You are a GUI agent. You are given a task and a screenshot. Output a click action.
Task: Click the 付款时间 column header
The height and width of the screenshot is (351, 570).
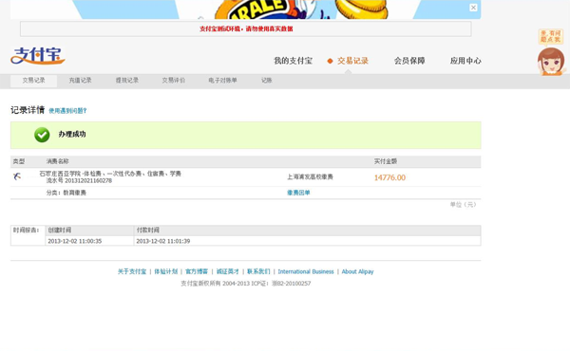point(147,231)
